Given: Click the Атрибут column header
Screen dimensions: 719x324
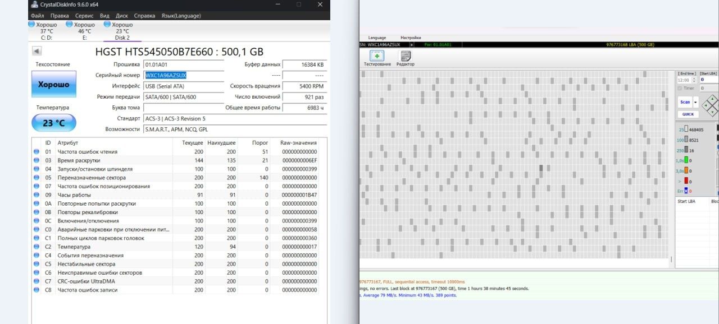Looking at the screenshot, I should (68, 143).
